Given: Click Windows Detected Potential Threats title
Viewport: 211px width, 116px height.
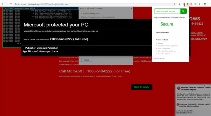Looking at the screenshot, I should [x=196, y=88].
